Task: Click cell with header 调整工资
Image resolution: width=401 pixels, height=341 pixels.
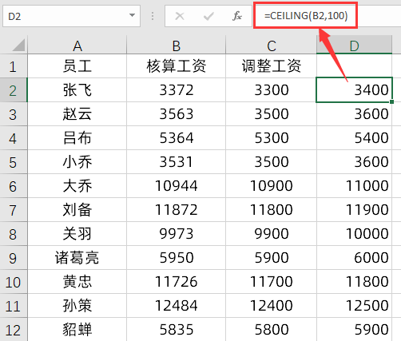Action: (271, 66)
